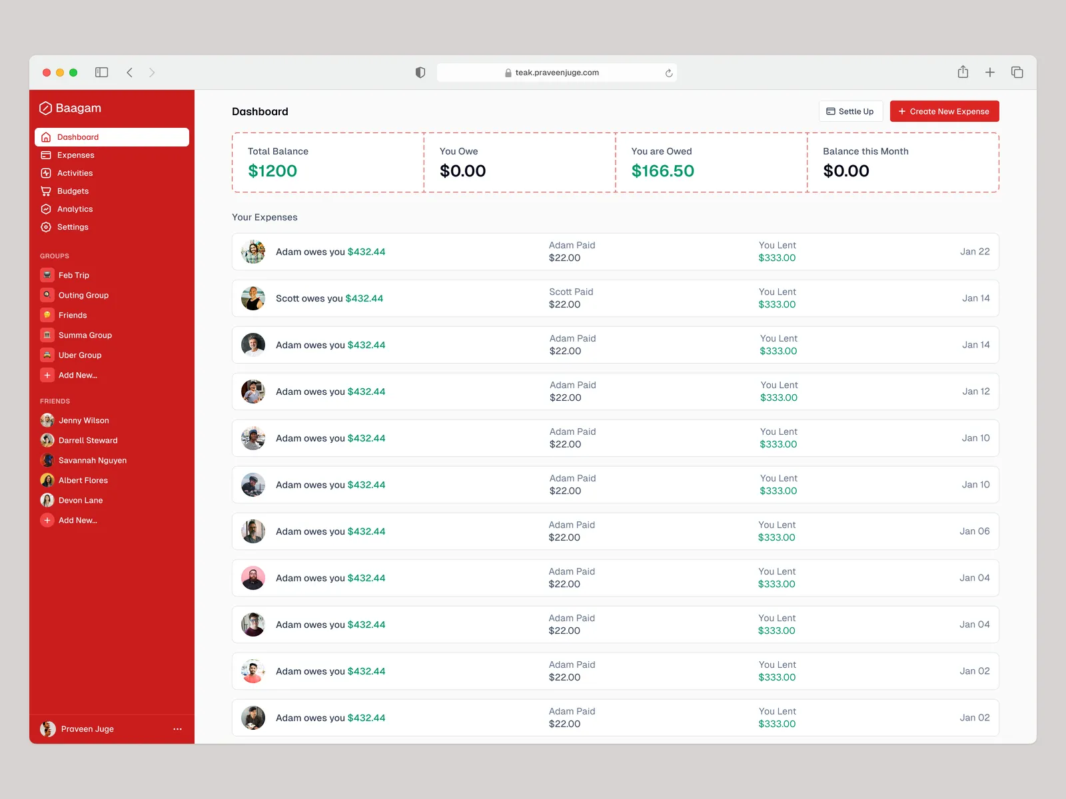Open Scott owes you expense row

click(x=614, y=298)
